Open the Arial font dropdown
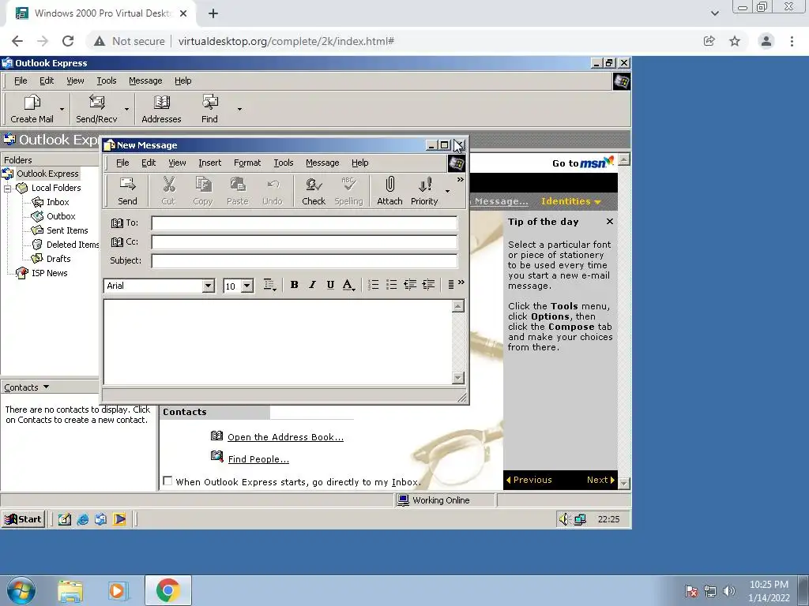 tap(209, 286)
